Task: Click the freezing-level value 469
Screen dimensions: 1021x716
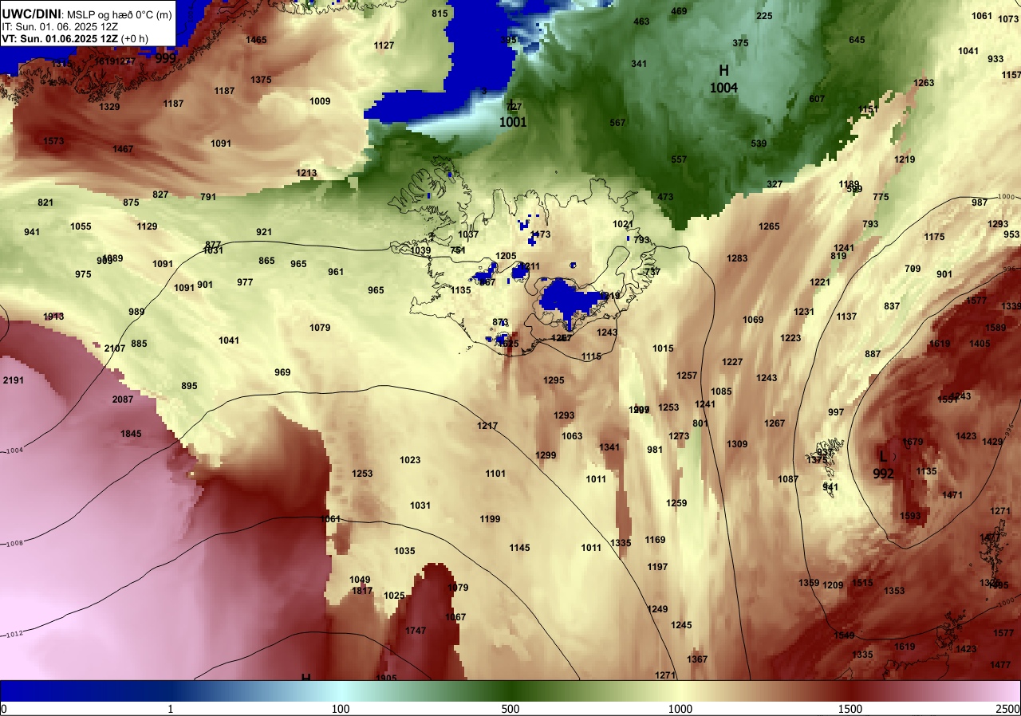Action: click(679, 11)
